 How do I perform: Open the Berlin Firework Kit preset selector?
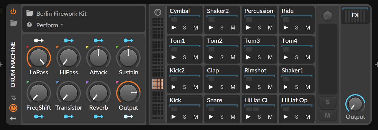point(61,13)
